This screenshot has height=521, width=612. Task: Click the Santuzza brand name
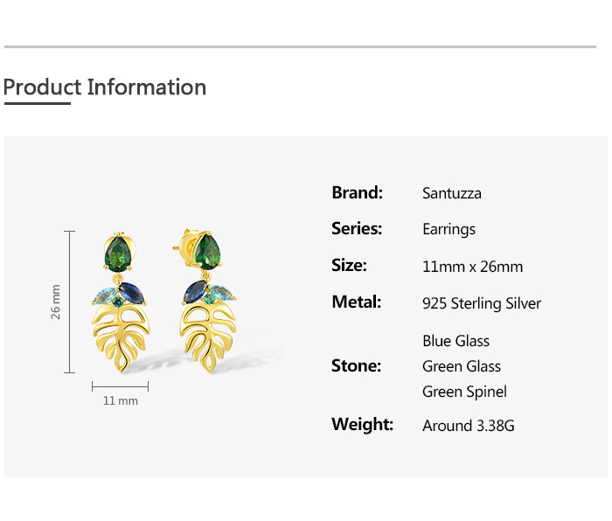pyautogui.click(x=451, y=193)
